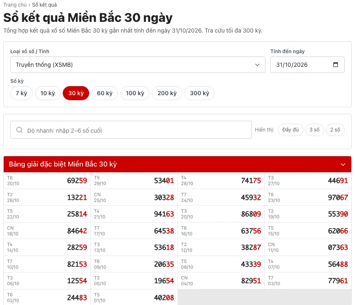The width and height of the screenshot is (355, 305).
Task: Click the CN 25/10 date label
Action: click(x=100, y=197)
